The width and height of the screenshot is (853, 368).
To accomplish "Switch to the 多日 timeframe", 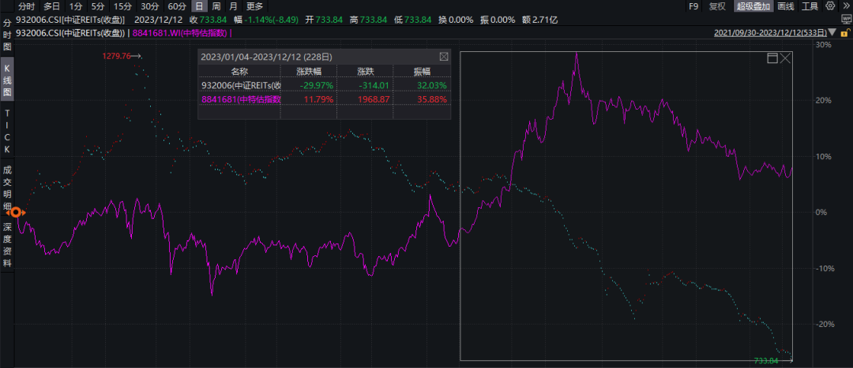I will [52, 6].
